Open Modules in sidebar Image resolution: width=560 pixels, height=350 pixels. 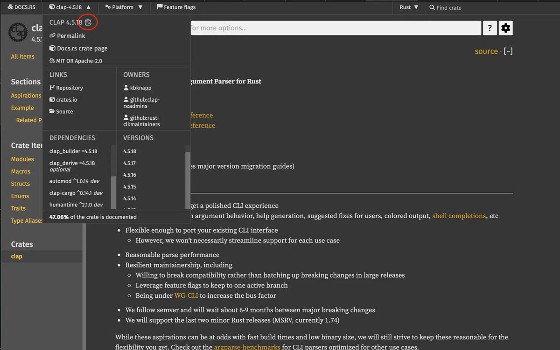[22, 159]
